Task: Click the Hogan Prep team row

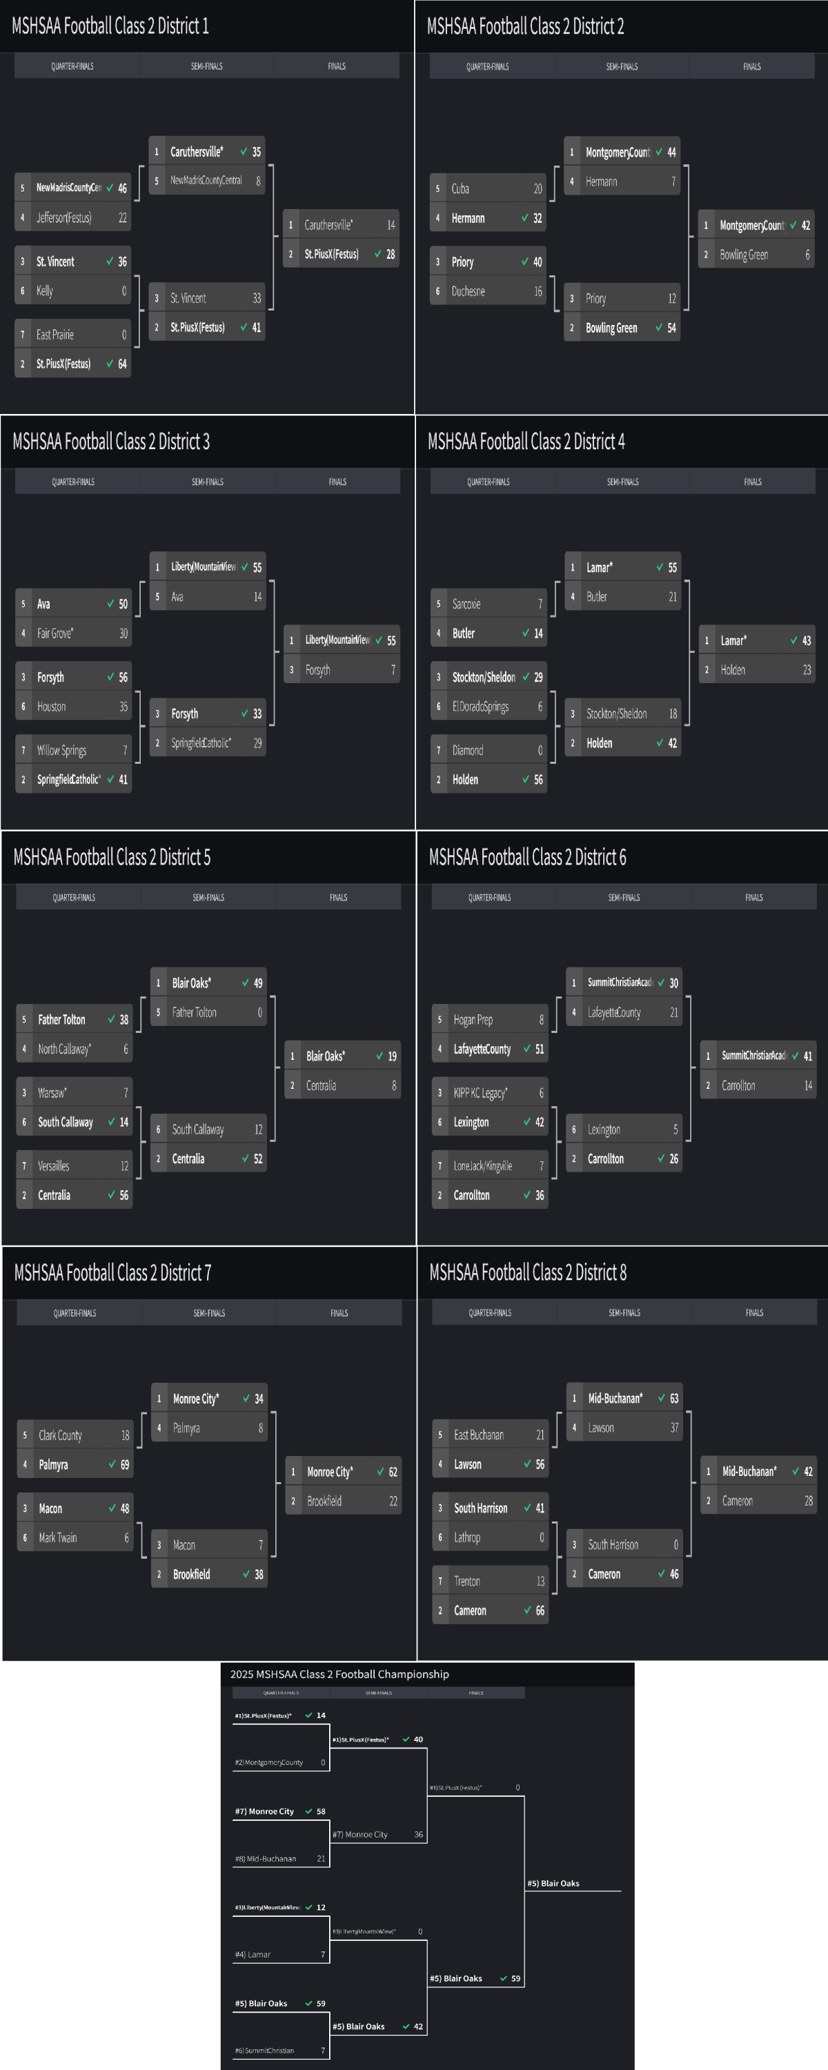Action: click(490, 1020)
